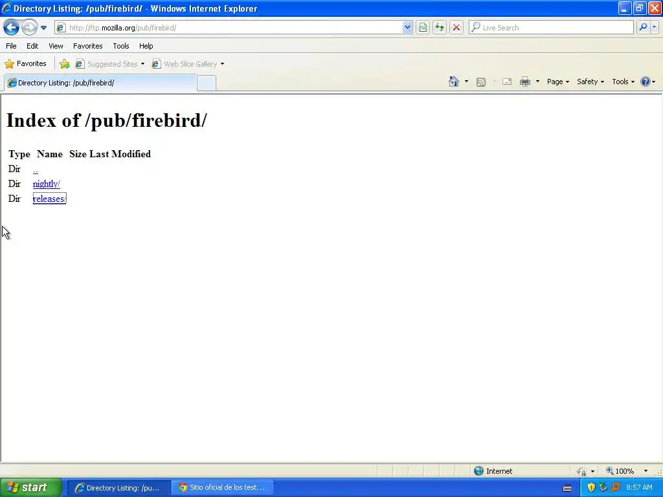Open the Help menu
The height and width of the screenshot is (497, 663).
[x=146, y=46]
